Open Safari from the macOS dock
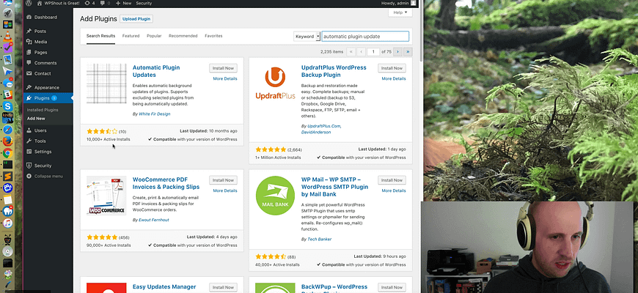Screen dimensions: 638x293 [x=8, y=130]
